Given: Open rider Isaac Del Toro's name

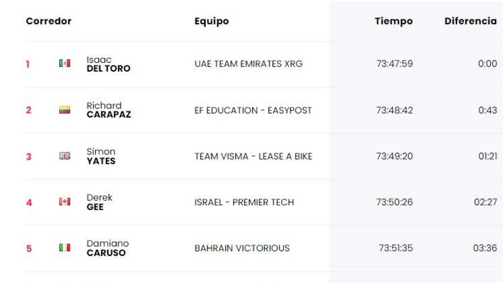Looking at the screenshot, I should pyautogui.click(x=108, y=64).
